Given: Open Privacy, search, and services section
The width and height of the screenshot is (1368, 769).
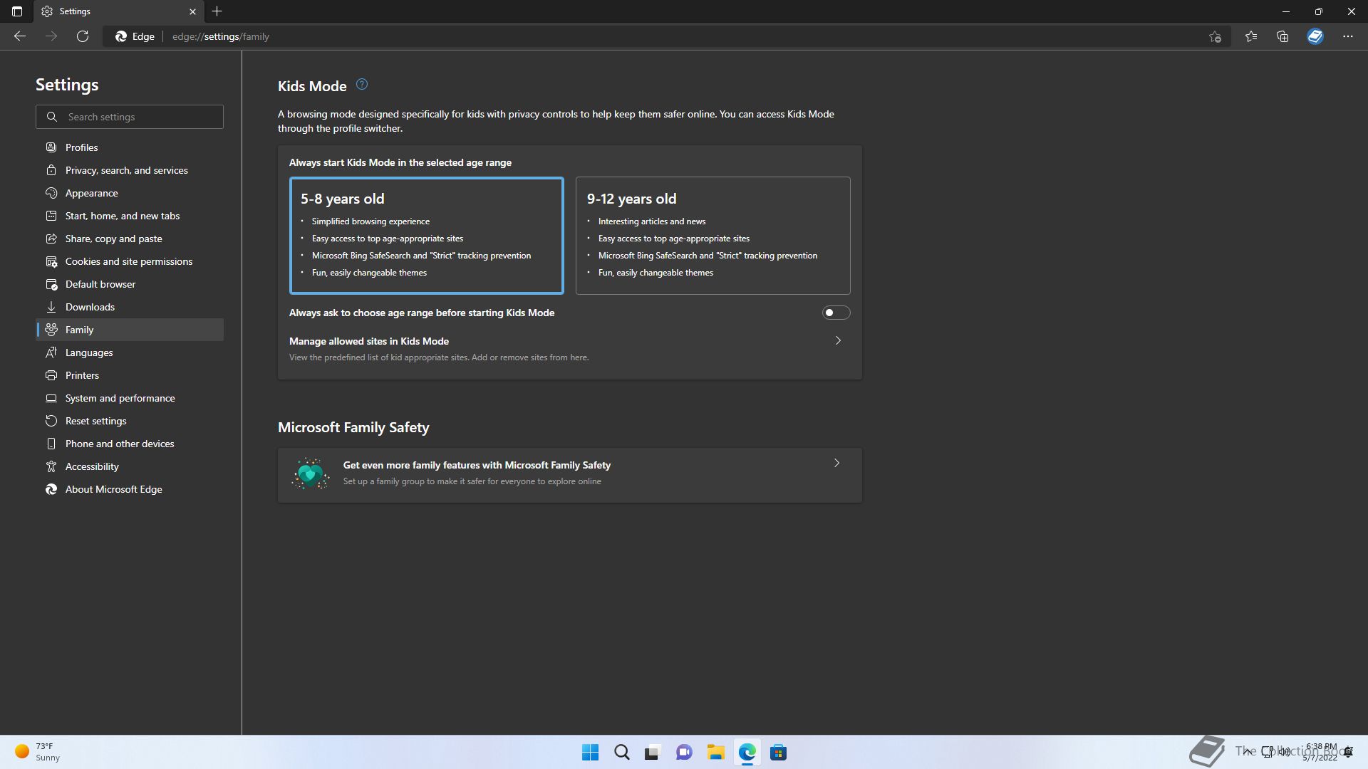Looking at the screenshot, I should pyautogui.click(x=130, y=170).
